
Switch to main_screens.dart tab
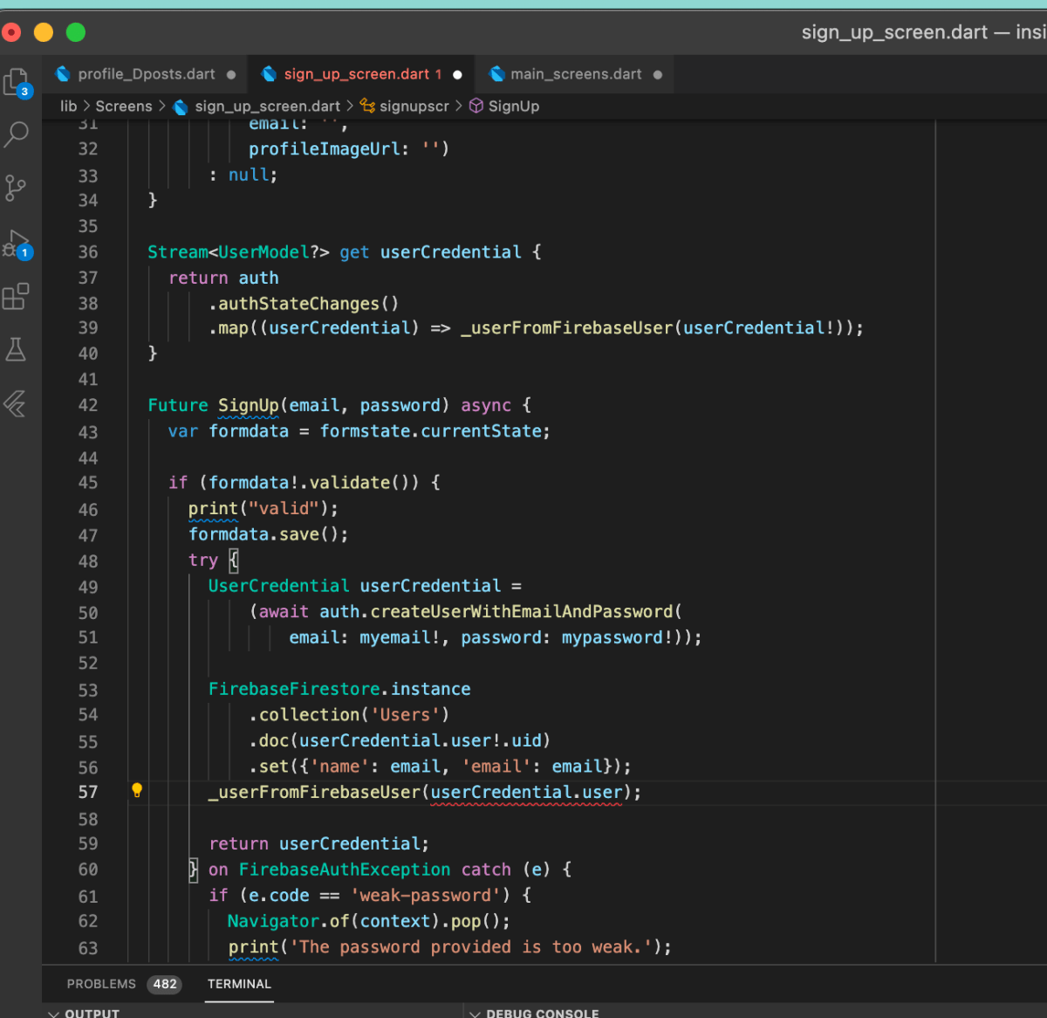tap(576, 74)
